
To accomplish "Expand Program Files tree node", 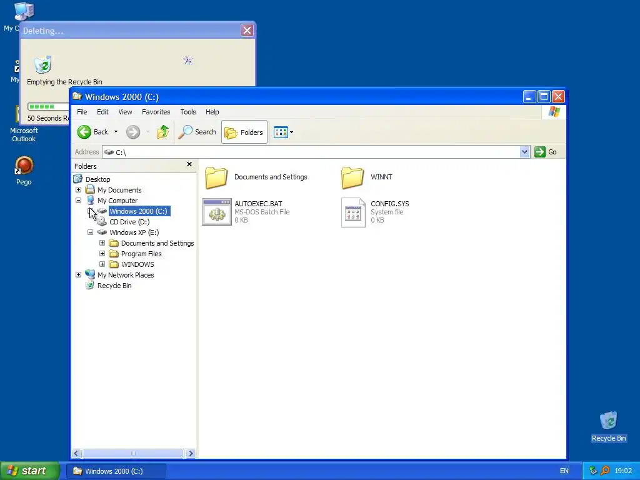I will click(x=102, y=254).
